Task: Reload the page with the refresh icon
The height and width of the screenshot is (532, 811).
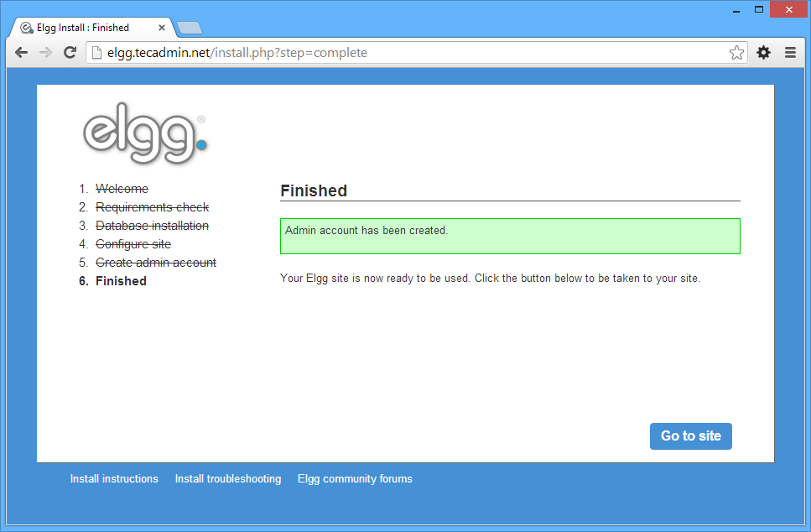Action: click(70, 52)
